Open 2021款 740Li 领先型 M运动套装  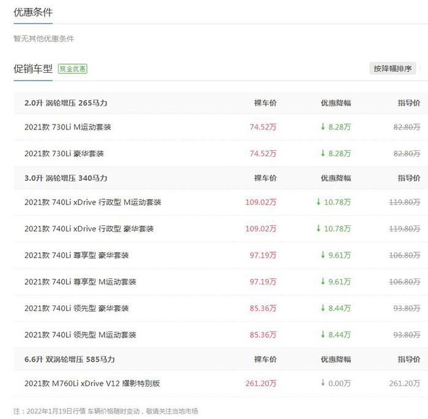tap(80, 335)
